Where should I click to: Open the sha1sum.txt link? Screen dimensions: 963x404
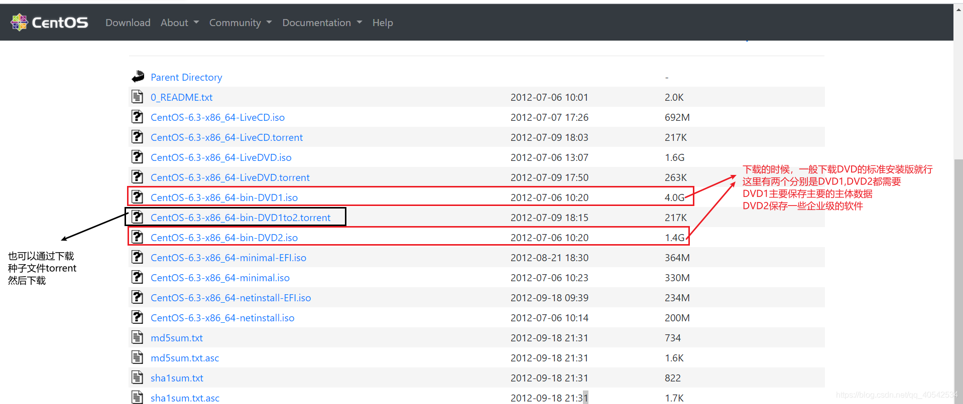click(177, 378)
